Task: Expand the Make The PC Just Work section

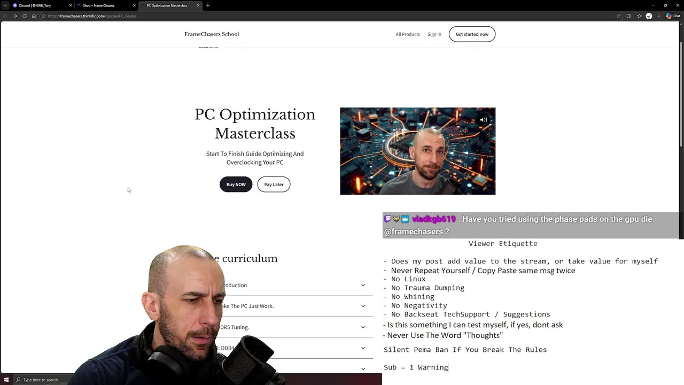Action: [x=363, y=306]
